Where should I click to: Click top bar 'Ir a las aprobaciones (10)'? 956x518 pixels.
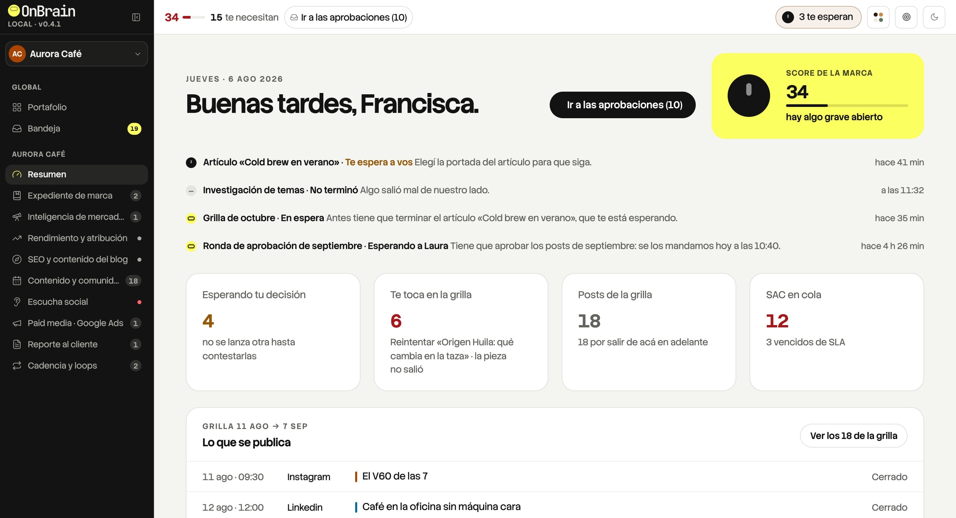point(349,18)
